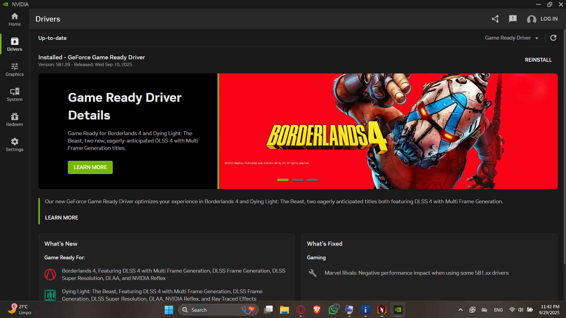The width and height of the screenshot is (566, 318).
Task: Open Graphics settings in sidebar
Action: pyautogui.click(x=14, y=70)
